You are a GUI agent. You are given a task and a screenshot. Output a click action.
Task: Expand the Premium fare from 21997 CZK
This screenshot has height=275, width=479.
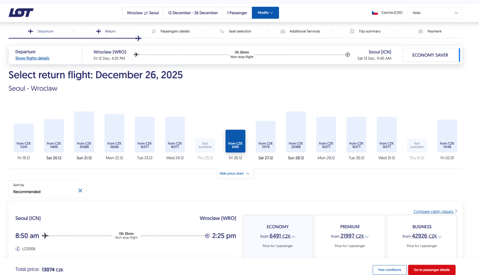pos(350,236)
